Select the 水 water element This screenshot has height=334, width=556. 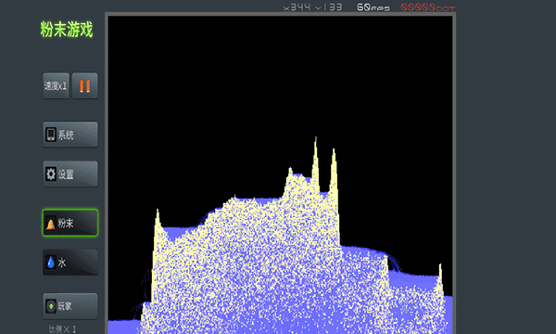[x=70, y=263]
